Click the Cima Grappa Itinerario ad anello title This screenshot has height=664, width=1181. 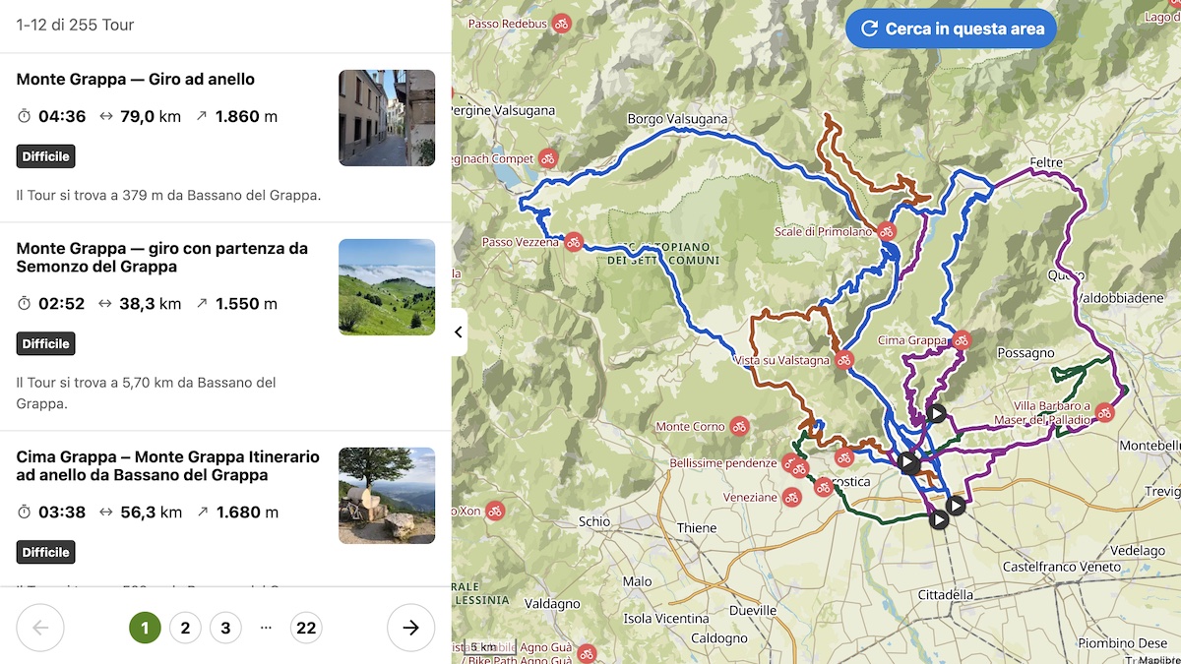tap(168, 466)
